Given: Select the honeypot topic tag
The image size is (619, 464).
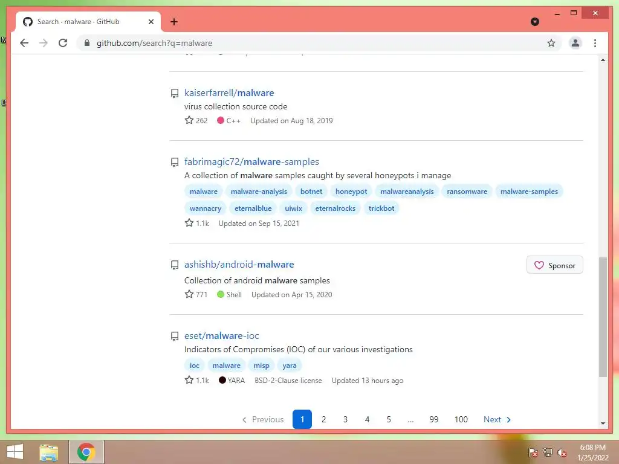Looking at the screenshot, I should (351, 192).
